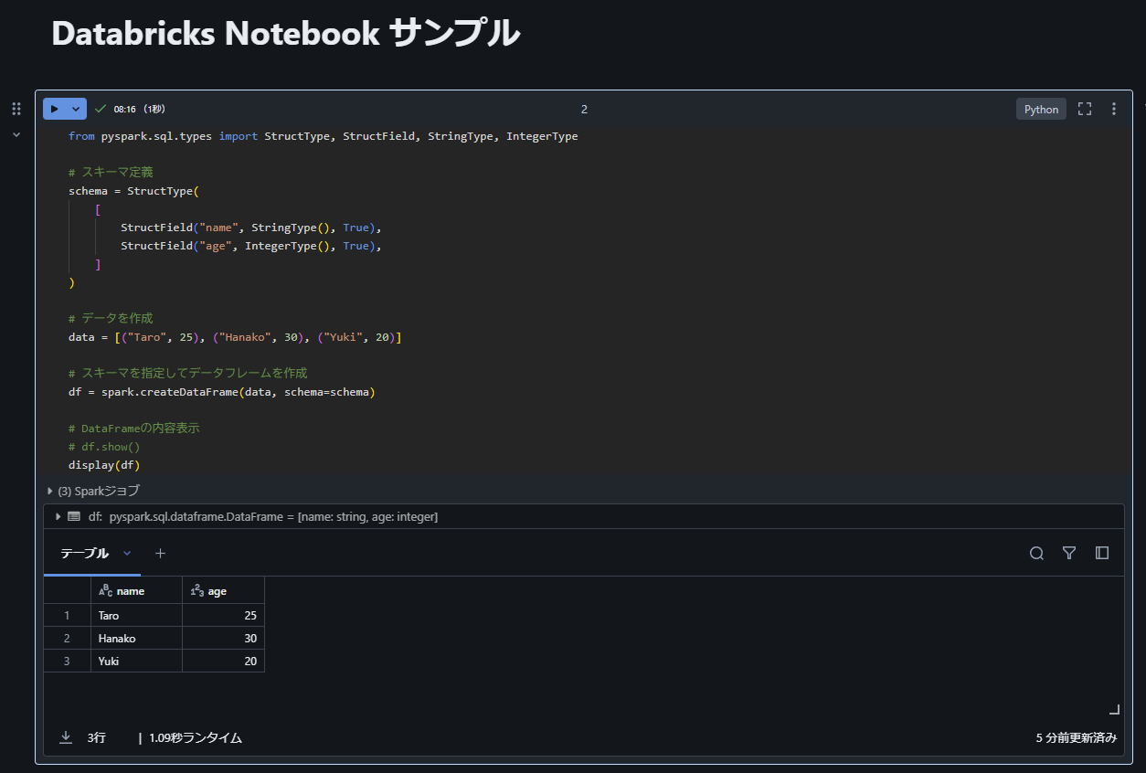Click the download icon below the table

[x=64, y=736]
